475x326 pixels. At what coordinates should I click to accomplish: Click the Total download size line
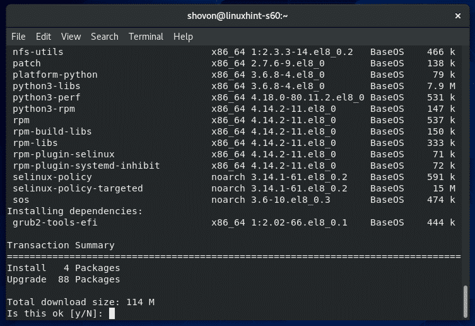click(80, 302)
